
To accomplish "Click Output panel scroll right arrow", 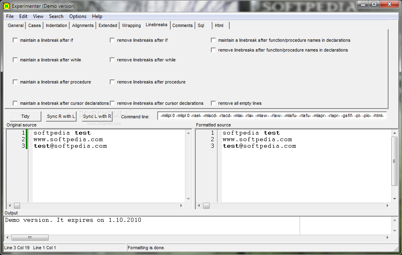I will (x=387, y=237).
